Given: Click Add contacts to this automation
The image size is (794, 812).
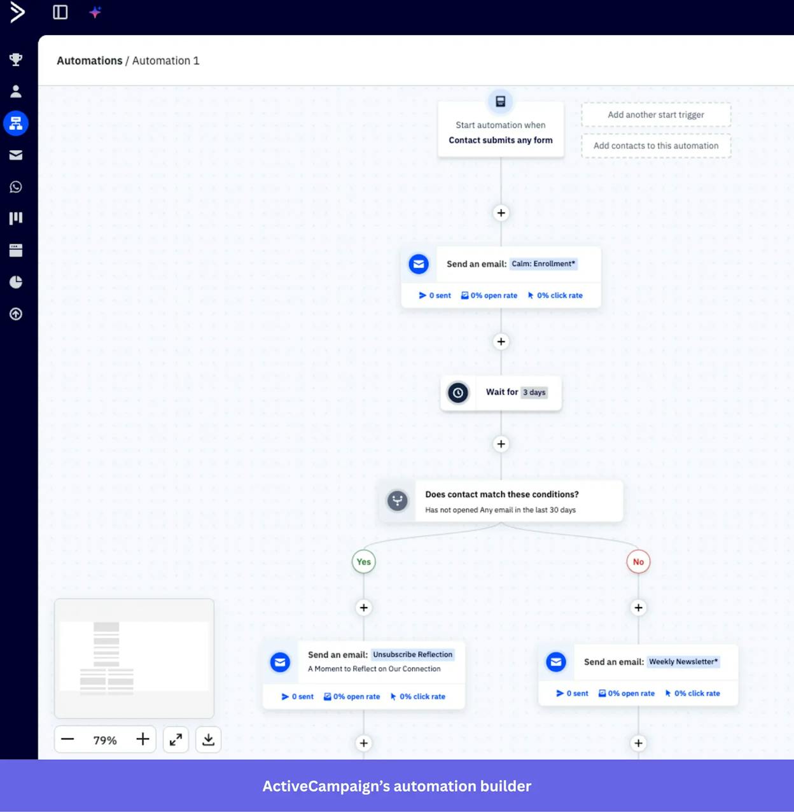Looking at the screenshot, I should [656, 146].
